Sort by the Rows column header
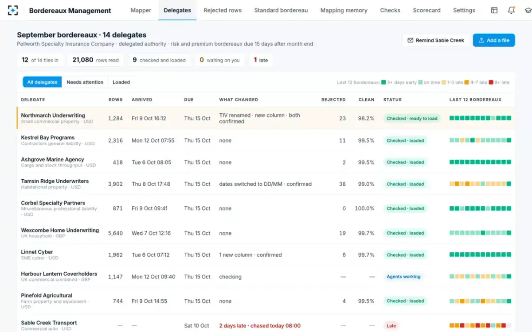 pos(115,100)
